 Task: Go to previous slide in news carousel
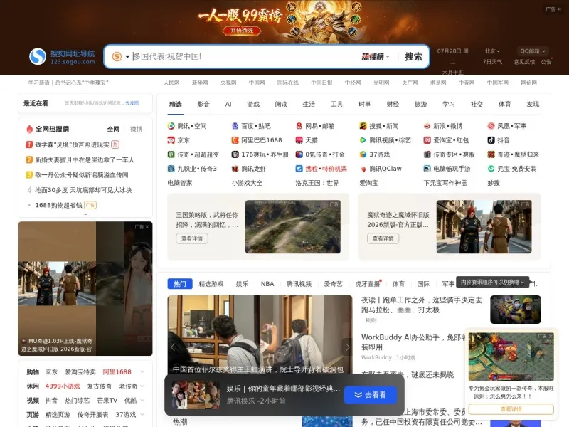tap(173, 347)
